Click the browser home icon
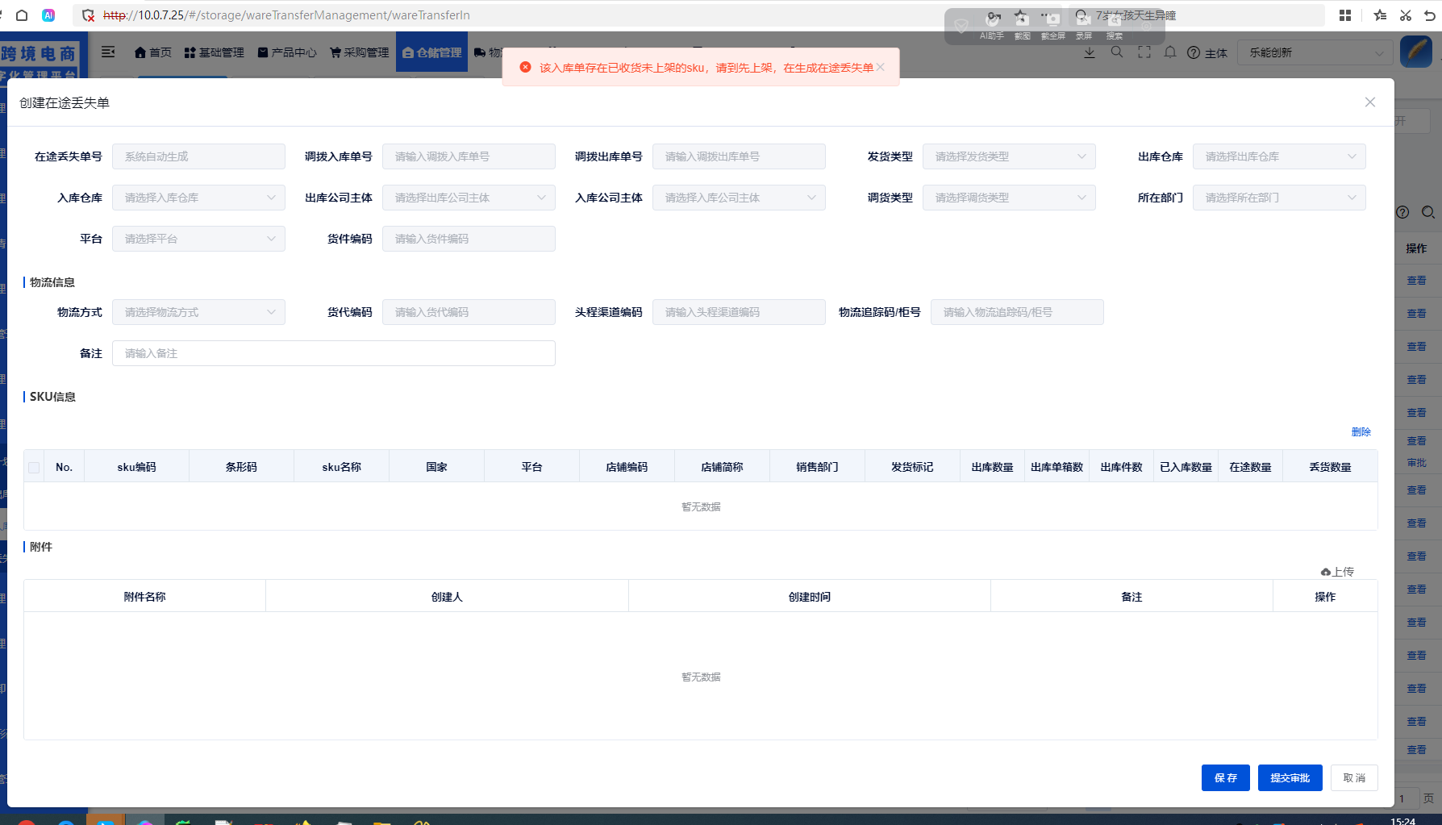The height and width of the screenshot is (825, 1442). click(x=22, y=15)
